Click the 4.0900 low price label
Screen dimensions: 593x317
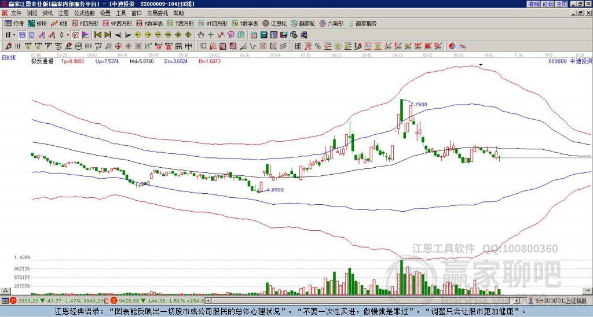pos(275,190)
